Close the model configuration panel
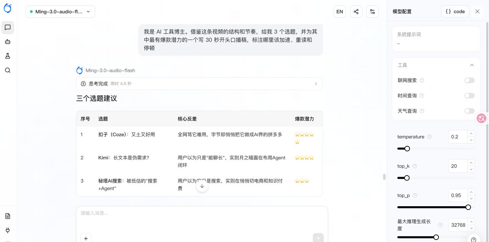 478,11
